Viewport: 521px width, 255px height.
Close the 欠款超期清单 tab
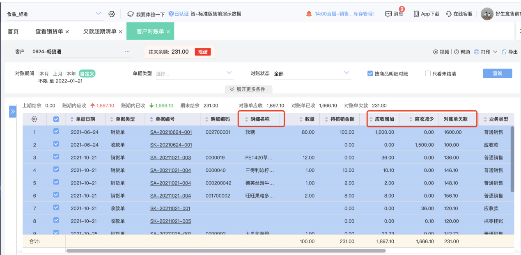point(120,32)
